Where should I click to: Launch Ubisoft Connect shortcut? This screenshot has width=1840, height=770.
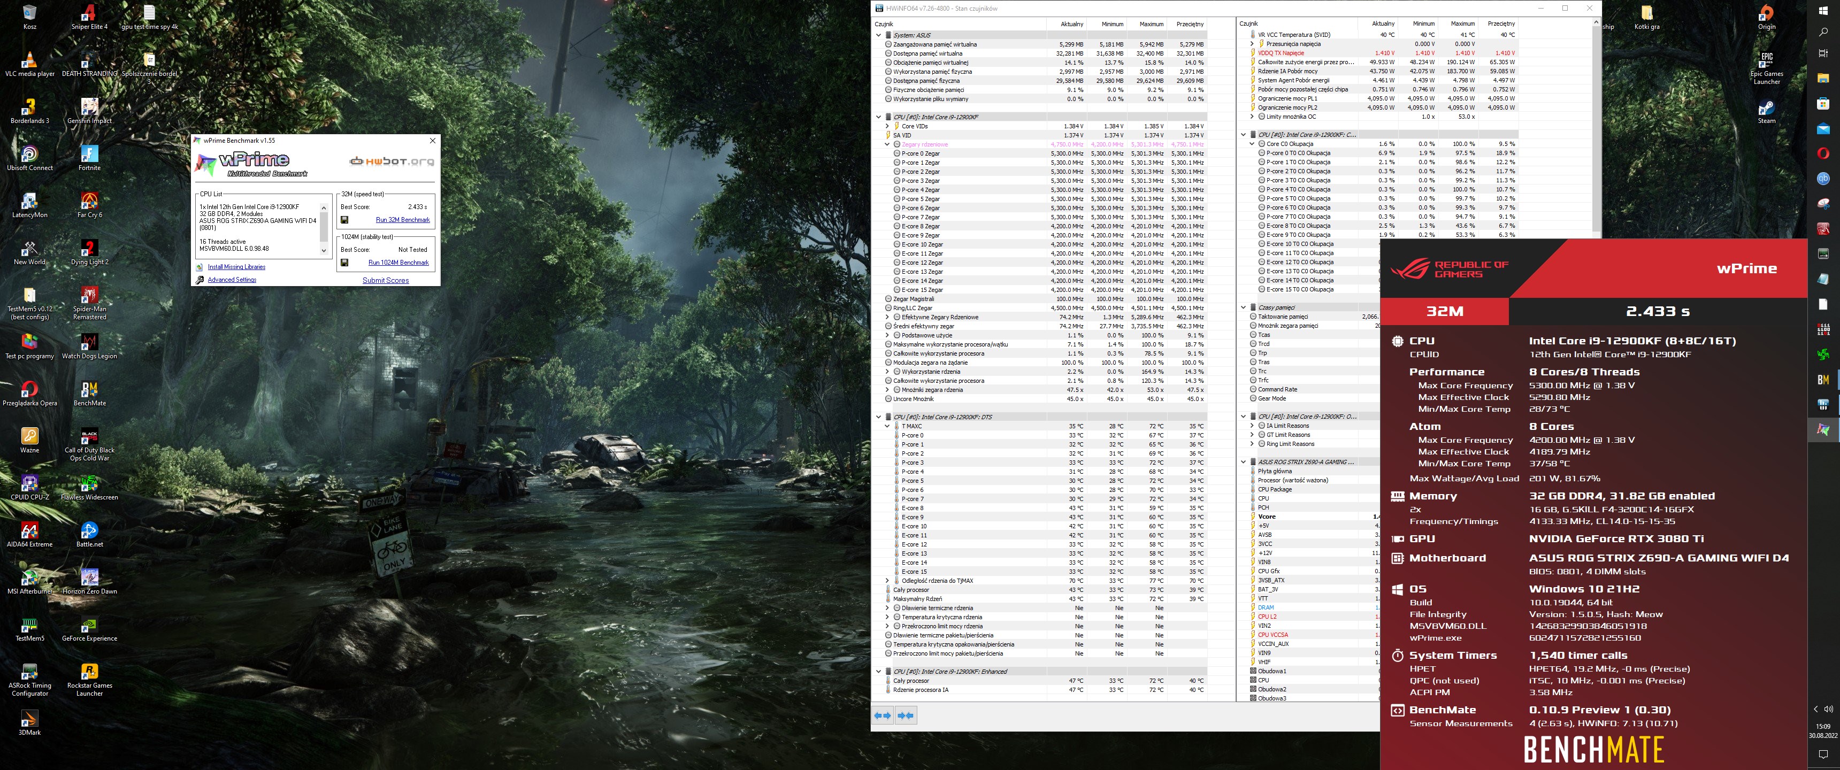tap(29, 159)
